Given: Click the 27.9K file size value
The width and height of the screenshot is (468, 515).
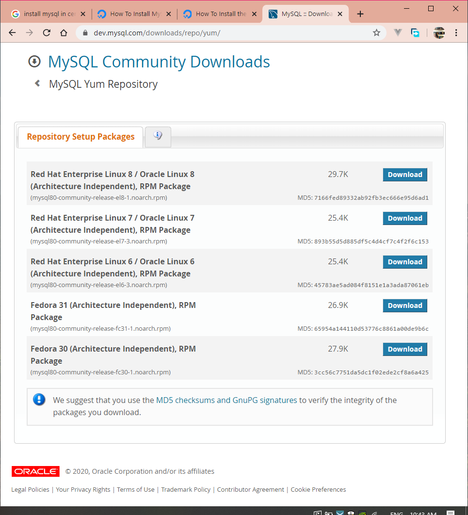Looking at the screenshot, I should pyautogui.click(x=338, y=349).
